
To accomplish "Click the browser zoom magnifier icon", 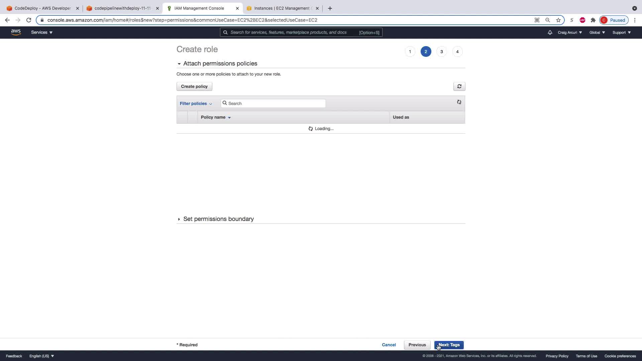I will 547,20.
